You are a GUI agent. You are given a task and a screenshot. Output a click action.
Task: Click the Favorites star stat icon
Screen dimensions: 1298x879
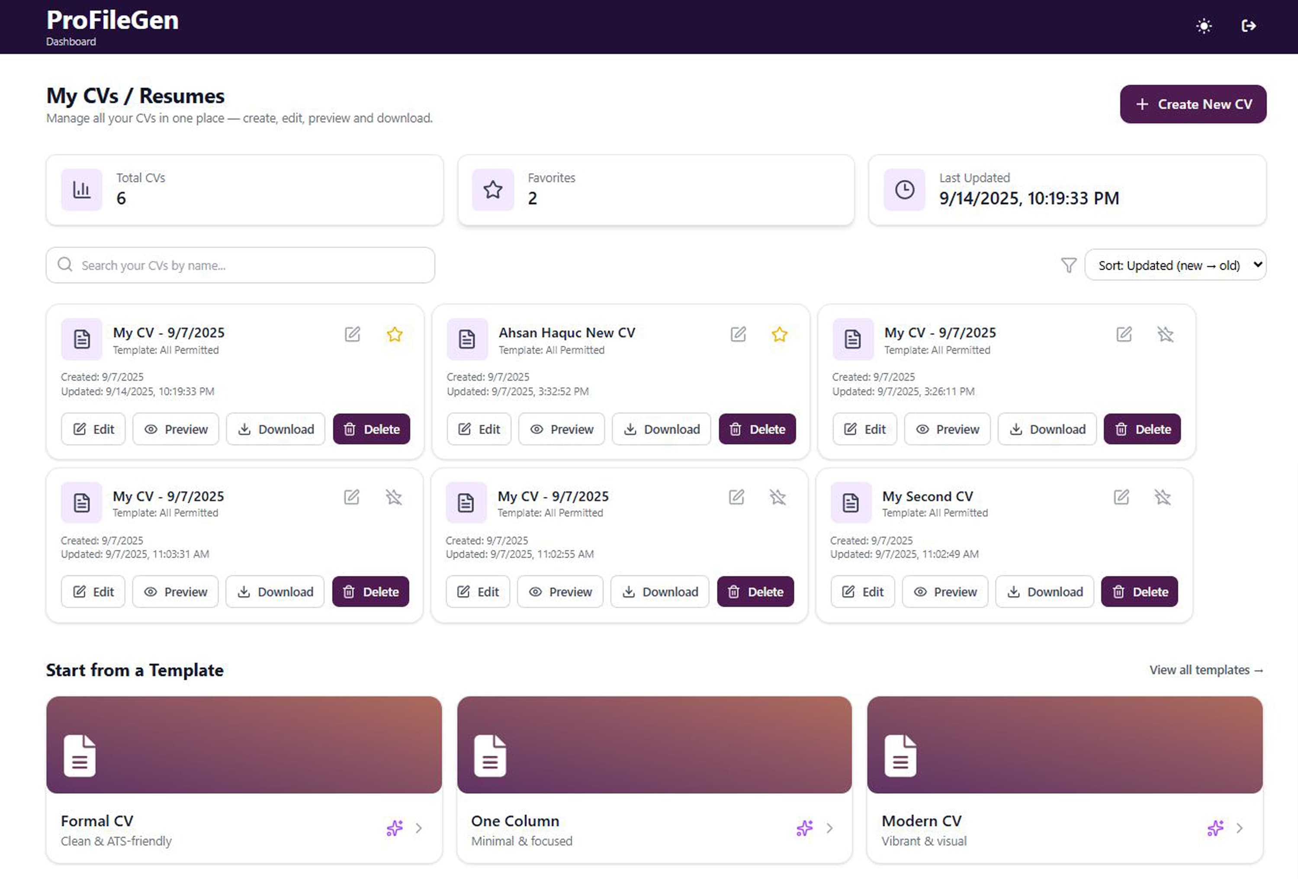pyautogui.click(x=492, y=190)
